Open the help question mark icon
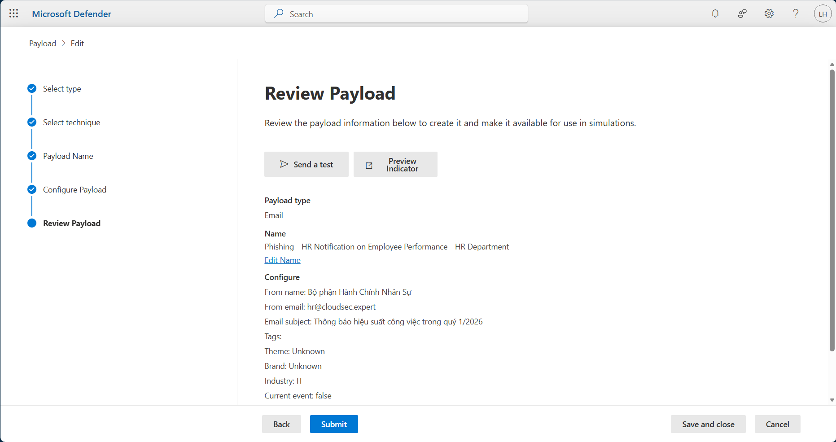 tap(796, 13)
